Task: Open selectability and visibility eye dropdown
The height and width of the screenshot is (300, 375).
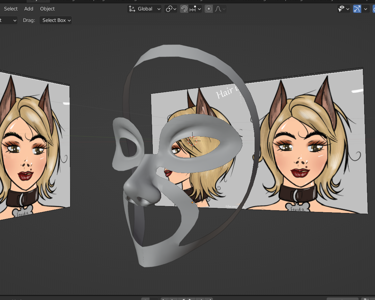Action: [x=344, y=9]
